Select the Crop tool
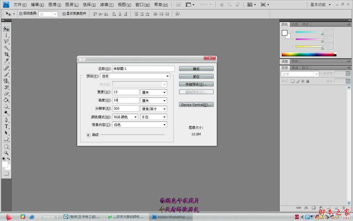353x221 pixels. pyautogui.click(x=6, y=54)
